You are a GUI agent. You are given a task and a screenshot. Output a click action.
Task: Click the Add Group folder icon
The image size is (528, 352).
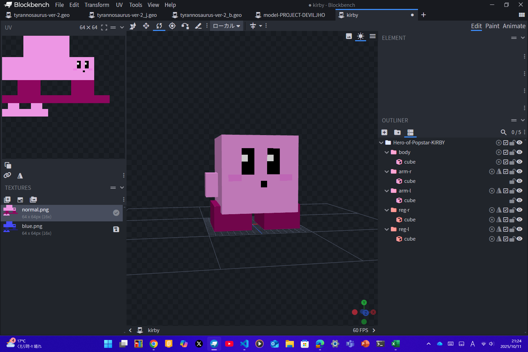(x=397, y=132)
